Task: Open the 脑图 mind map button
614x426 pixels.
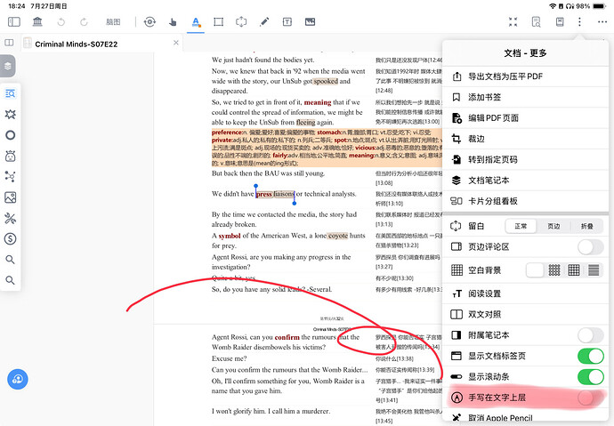Action: (x=113, y=22)
